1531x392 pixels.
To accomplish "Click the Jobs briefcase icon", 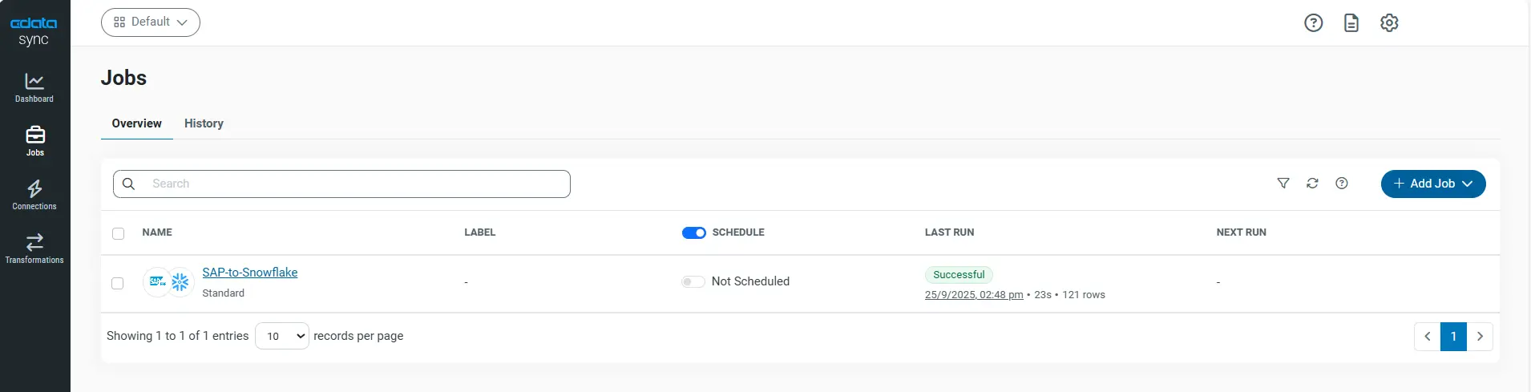I will tap(35, 135).
